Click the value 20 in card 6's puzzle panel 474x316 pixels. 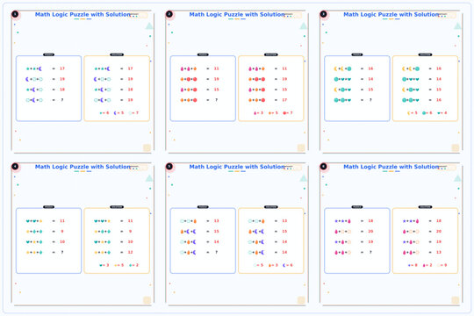[370, 232]
